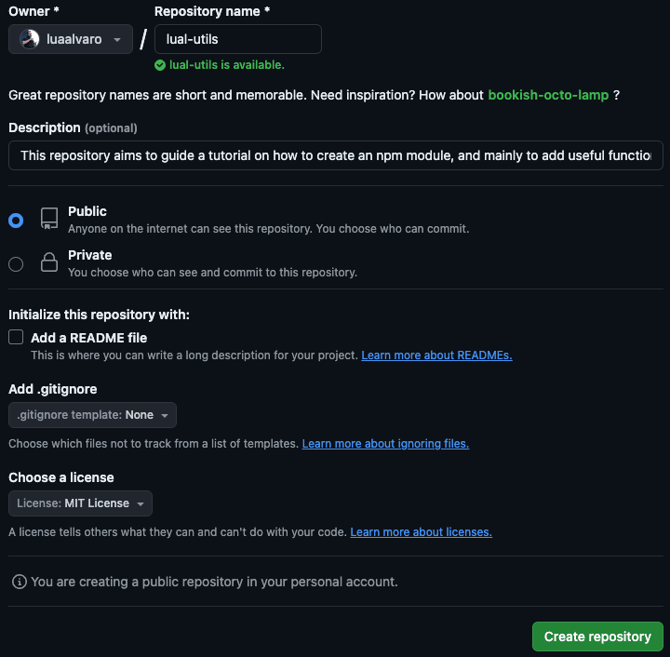The height and width of the screenshot is (657, 670).
Task: Click the arrow on the MIT License selector
Action: coord(141,504)
